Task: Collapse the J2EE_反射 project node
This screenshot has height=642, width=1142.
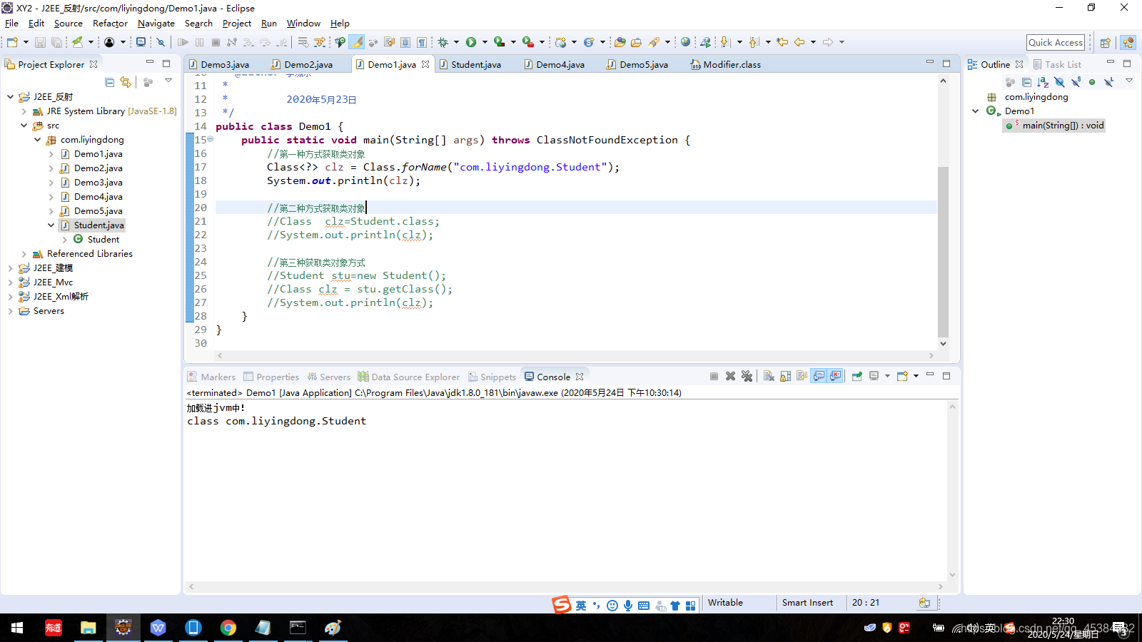Action: click(10, 96)
